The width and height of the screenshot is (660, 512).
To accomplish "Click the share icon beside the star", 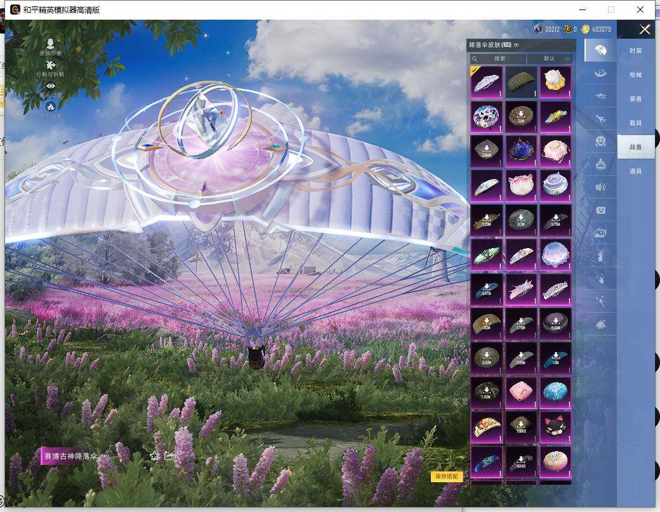I will [169, 456].
